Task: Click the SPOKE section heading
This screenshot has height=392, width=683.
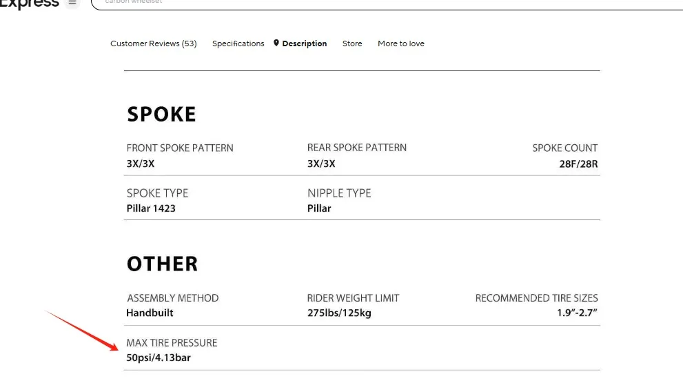Action: pyautogui.click(x=161, y=115)
